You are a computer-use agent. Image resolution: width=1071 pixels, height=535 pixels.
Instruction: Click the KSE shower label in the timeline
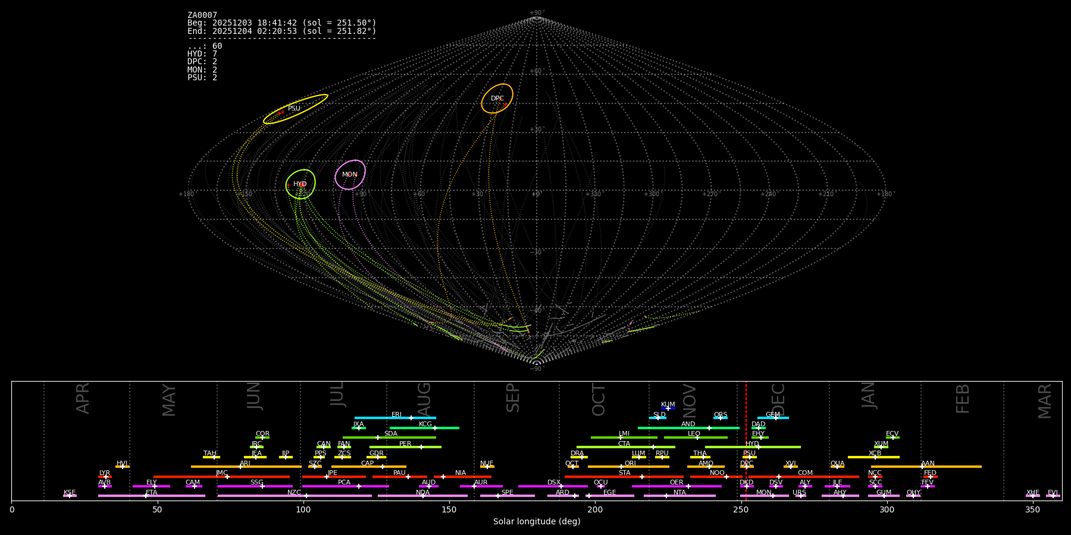[x=70, y=493]
